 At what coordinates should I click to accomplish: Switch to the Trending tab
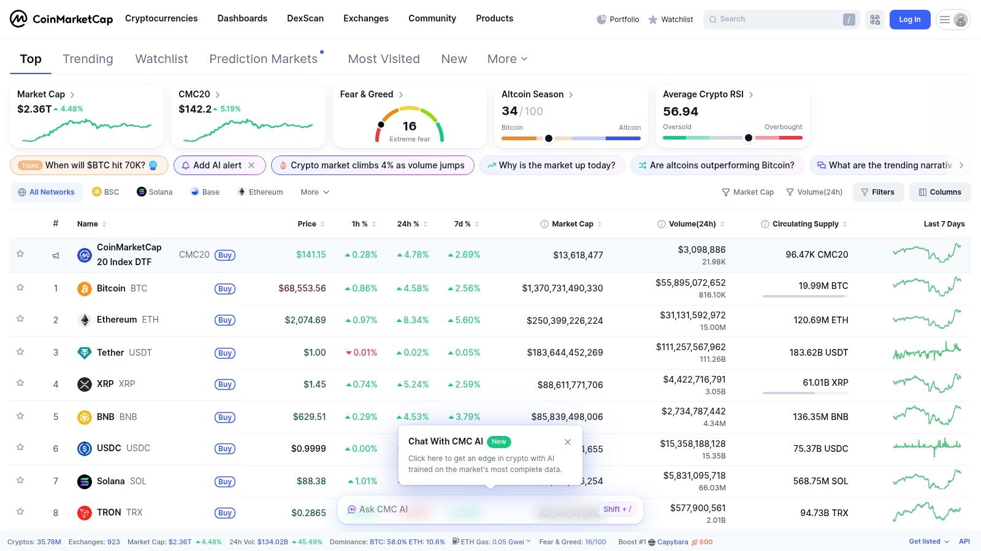pyautogui.click(x=88, y=59)
